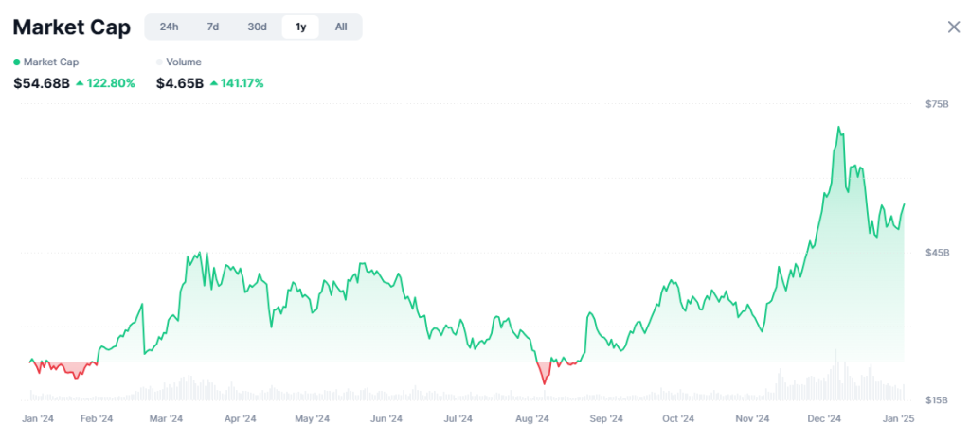Toggle the Market Cap legend series

46,62
